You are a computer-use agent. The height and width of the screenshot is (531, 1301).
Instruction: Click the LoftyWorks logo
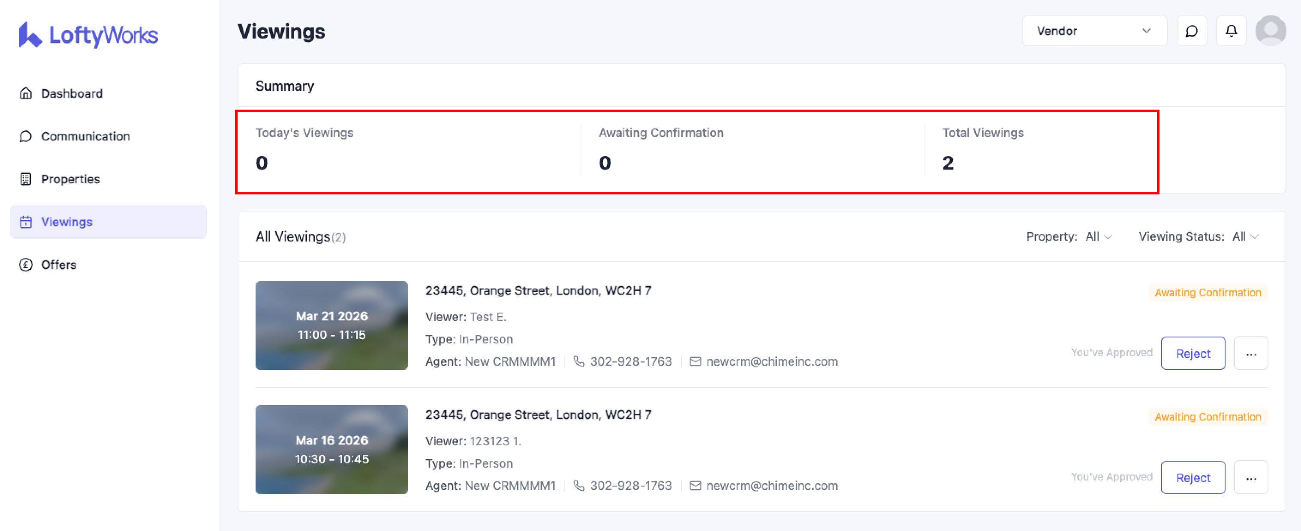pos(88,35)
